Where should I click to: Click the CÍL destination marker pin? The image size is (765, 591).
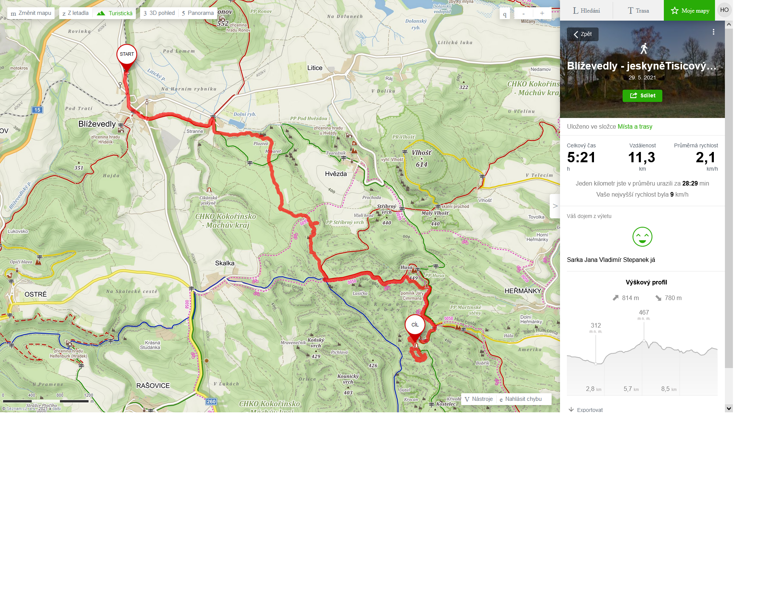point(415,327)
